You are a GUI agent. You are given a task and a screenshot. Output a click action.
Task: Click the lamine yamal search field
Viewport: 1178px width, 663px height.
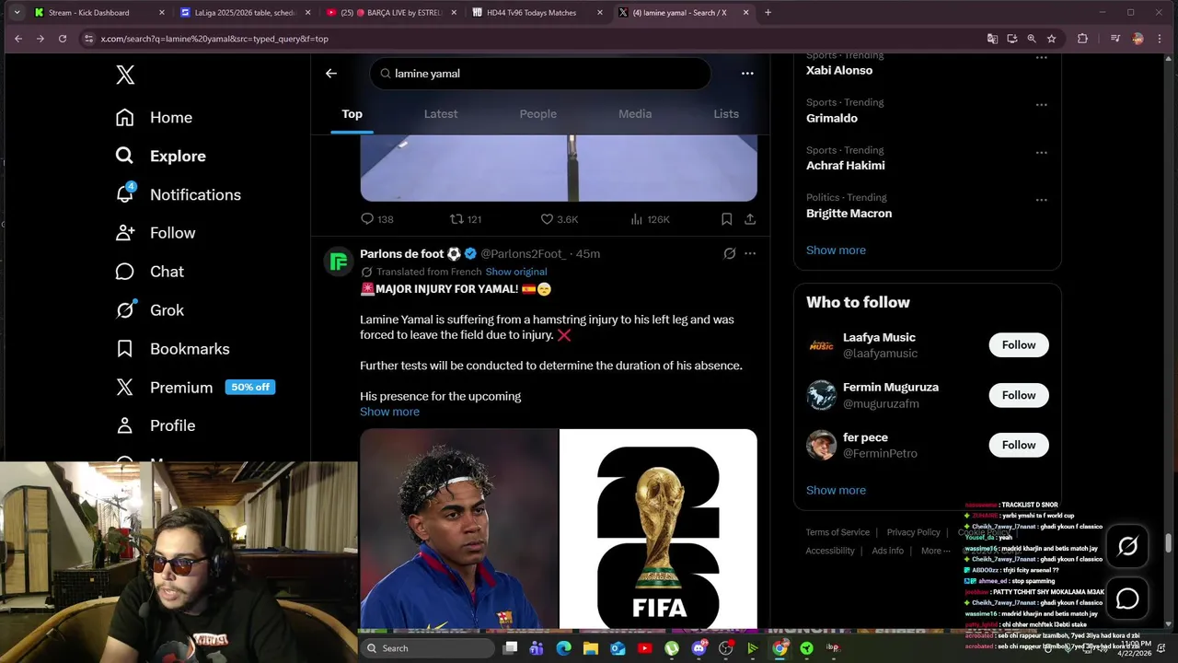(540, 74)
